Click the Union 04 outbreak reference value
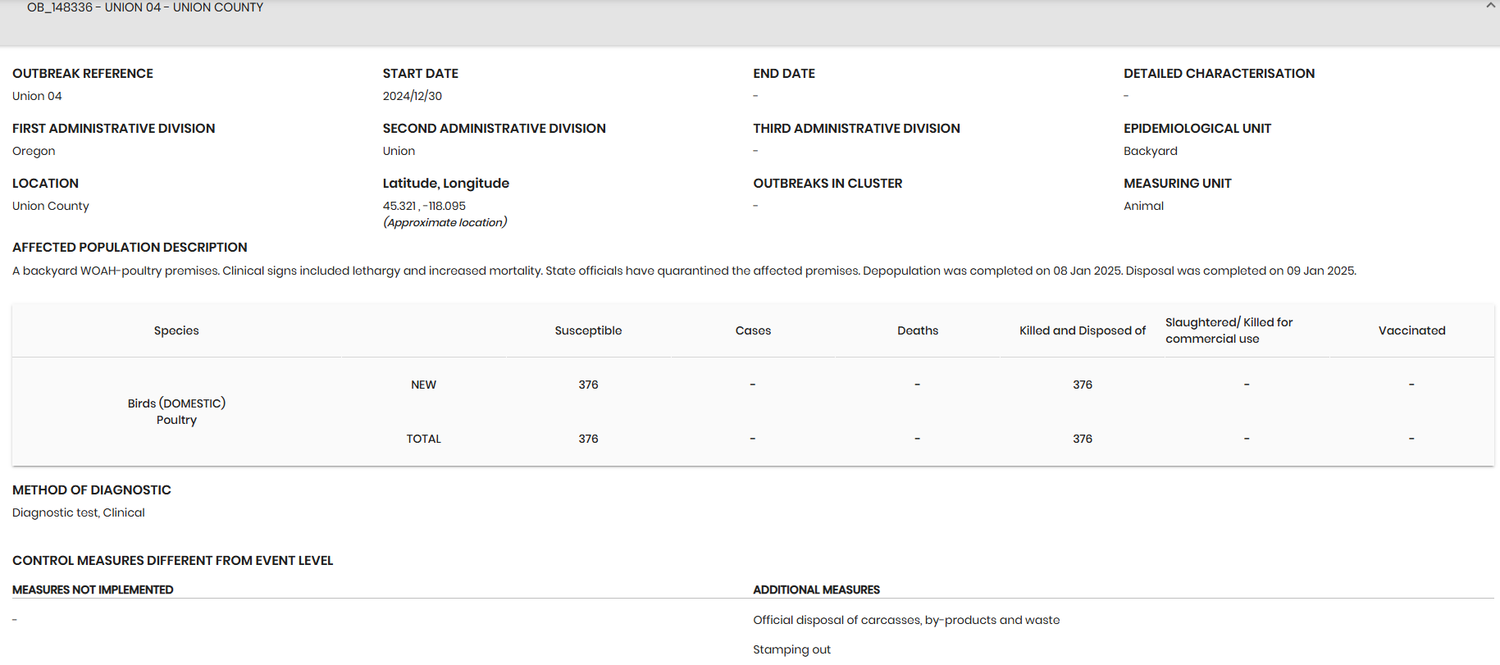The image size is (1500, 665). coord(37,96)
